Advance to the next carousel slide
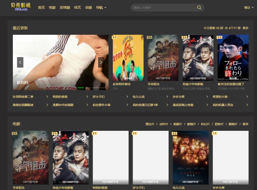Image resolution: width=257 pixels, height=190 pixels. 101,62
